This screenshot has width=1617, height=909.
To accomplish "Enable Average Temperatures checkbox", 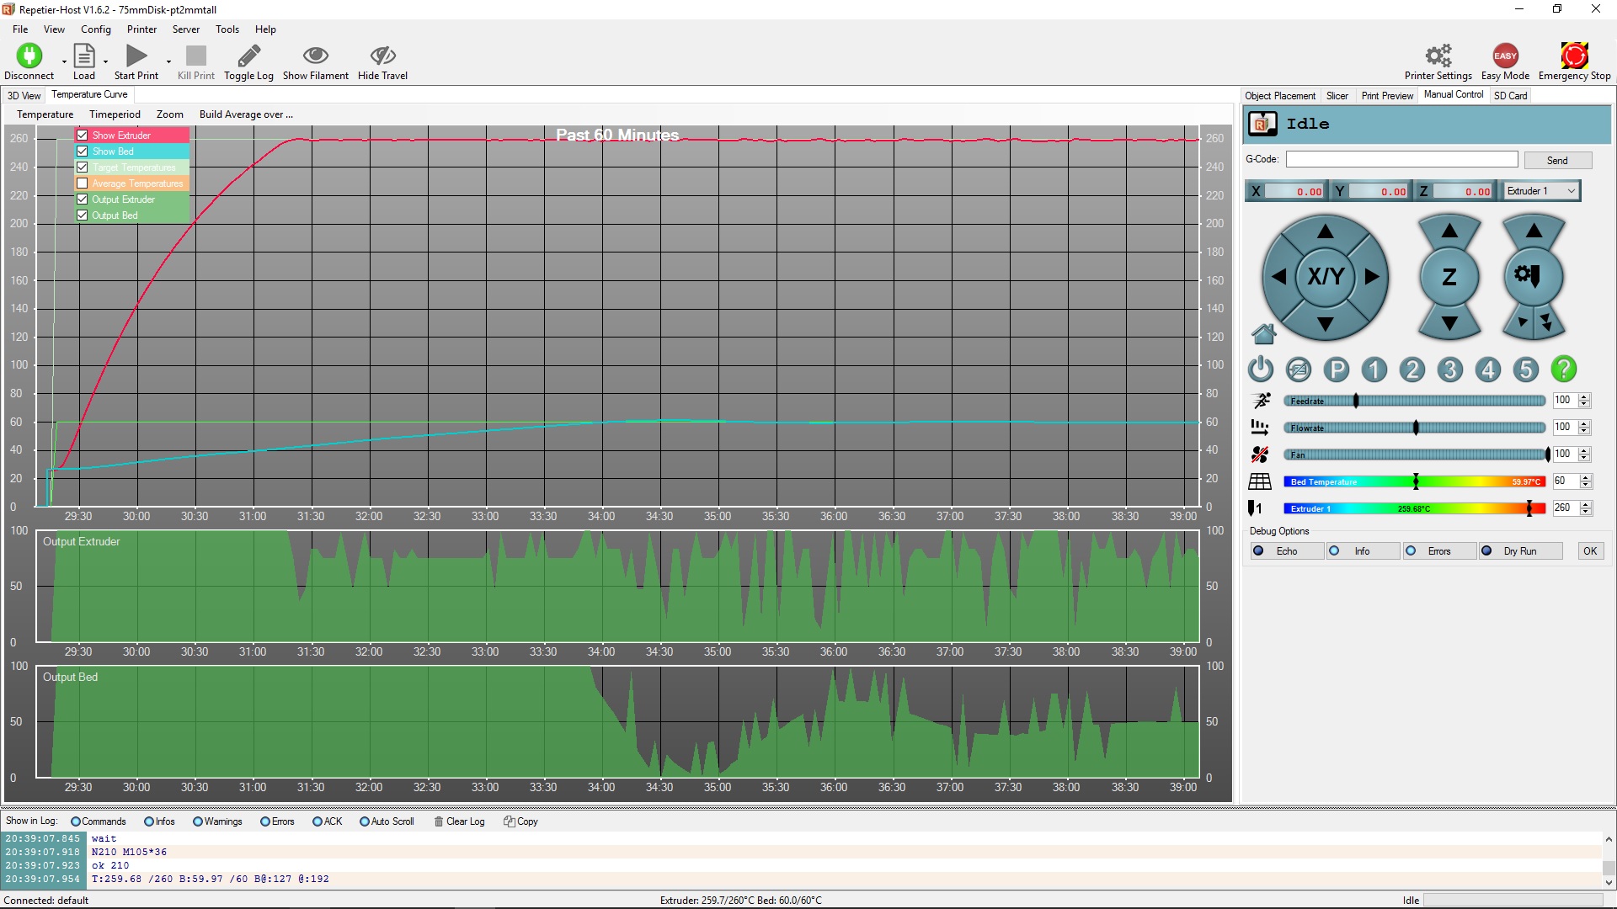I will click(x=83, y=183).
